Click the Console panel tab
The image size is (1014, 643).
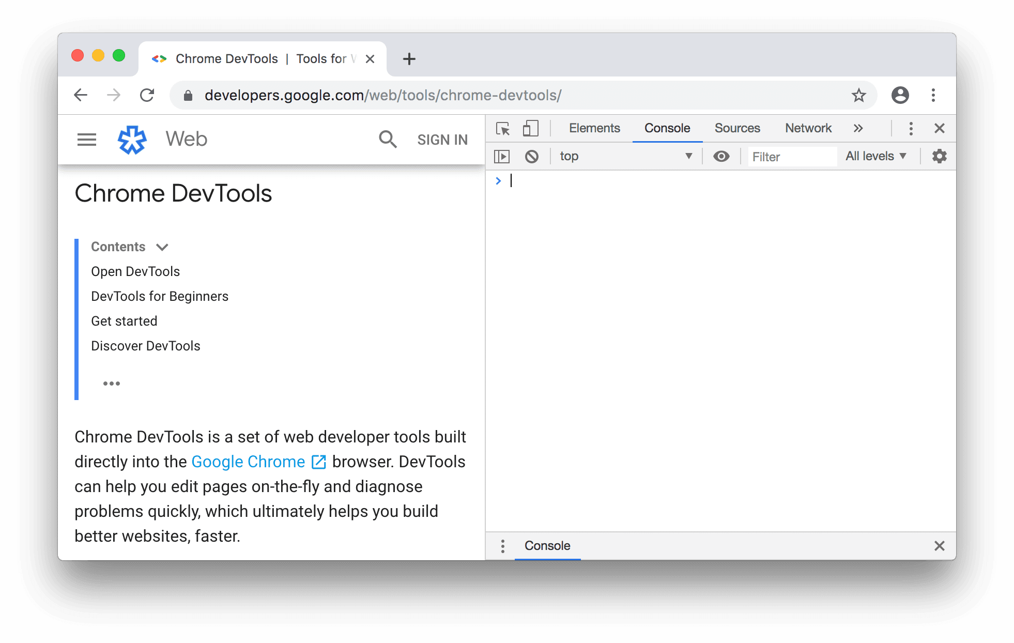665,128
